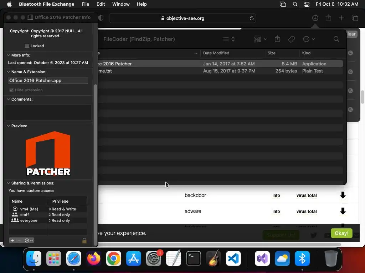
Task: Open the Edit menu
Action: click(x=101, y=4)
